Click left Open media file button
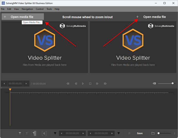Screen dimensions: 178x138 pyautogui.click(x=23, y=17)
